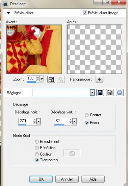Click the reset to default arrow icon
Image resolution: width=128 pixels, height=186 pixels.
click(x=120, y=93)
